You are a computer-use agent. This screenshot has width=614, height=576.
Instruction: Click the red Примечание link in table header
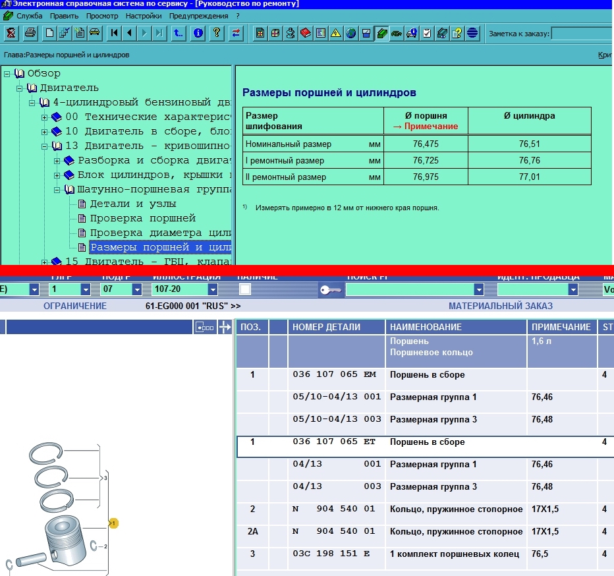(x=425, y=127)
